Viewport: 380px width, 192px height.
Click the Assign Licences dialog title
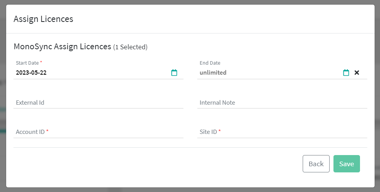(x=43, y=19)
